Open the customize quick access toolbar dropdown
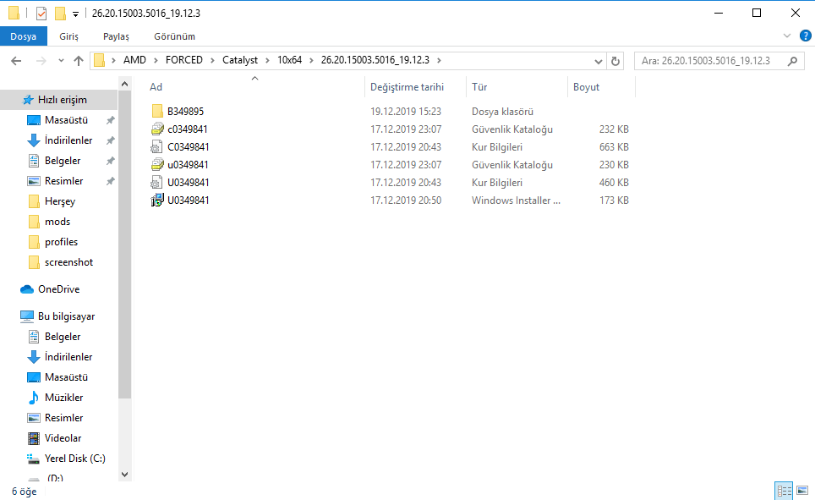This screenshot has width=815, height=500. tap(75, 14)
